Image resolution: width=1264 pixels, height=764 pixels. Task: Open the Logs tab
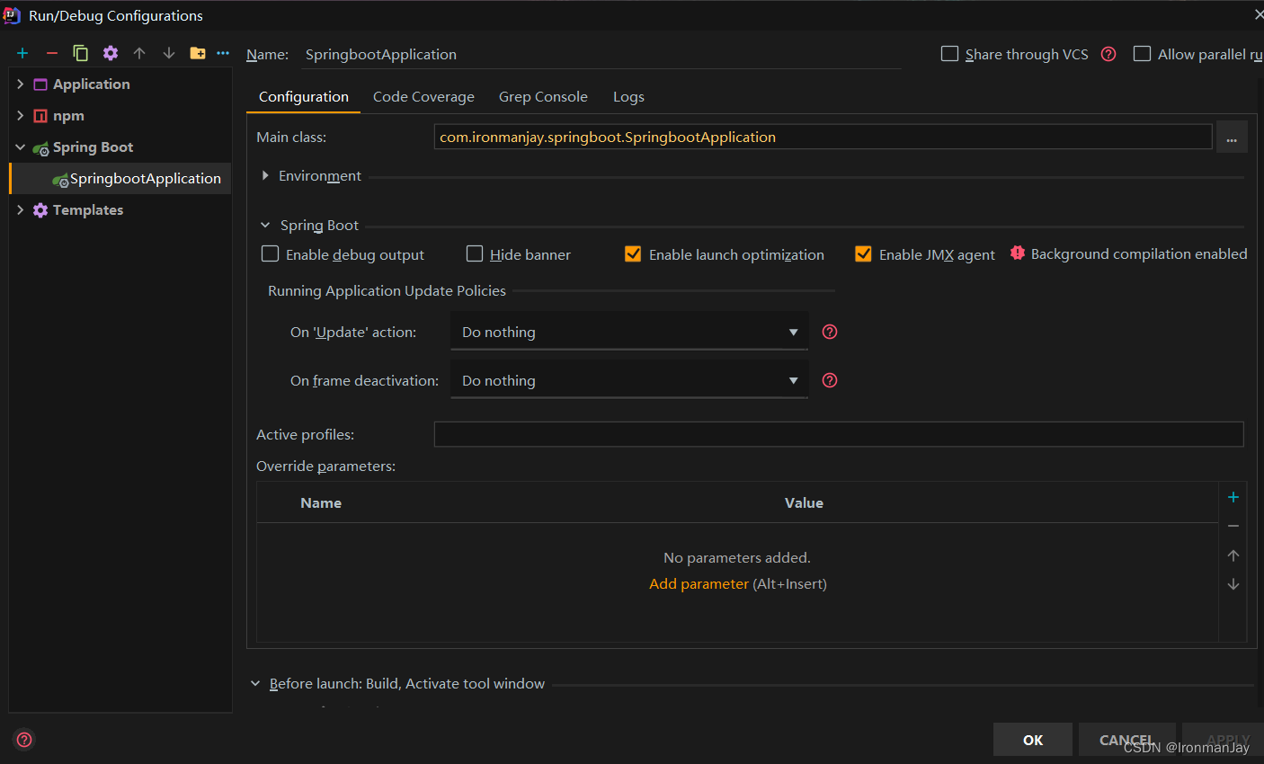point(628,97)
